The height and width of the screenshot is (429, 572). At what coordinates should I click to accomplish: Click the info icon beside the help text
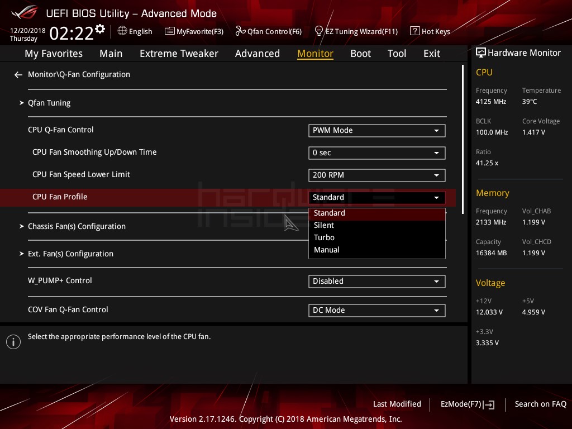pyautogui.click(x=13, y=342)
